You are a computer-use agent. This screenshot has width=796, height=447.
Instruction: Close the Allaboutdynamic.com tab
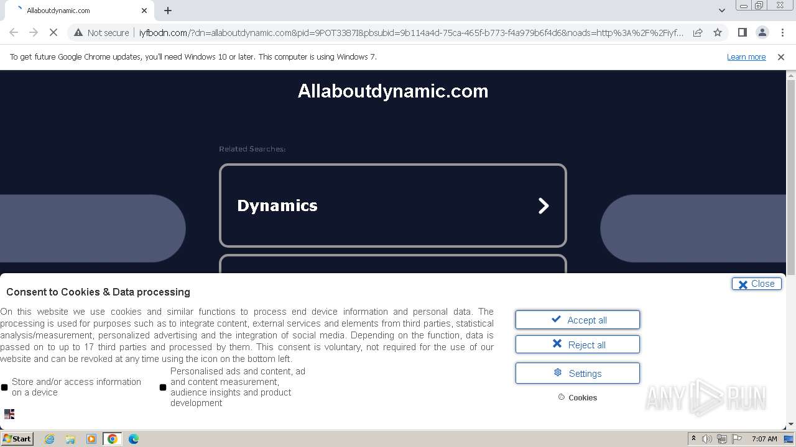144,11
